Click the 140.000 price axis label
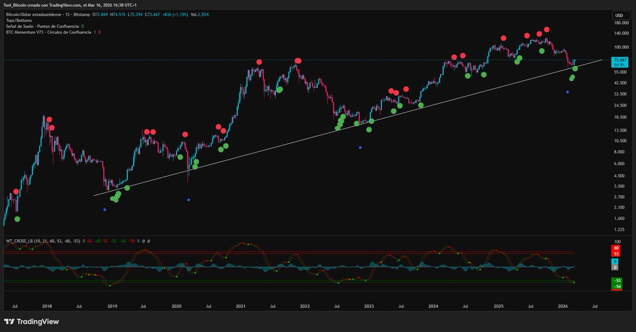The width and height of the screenshot is (636, 332). pos(621,33)
